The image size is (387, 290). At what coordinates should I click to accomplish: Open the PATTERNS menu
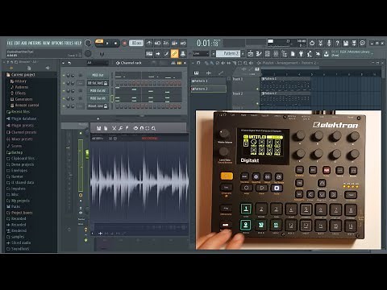[x=35, y=43]
